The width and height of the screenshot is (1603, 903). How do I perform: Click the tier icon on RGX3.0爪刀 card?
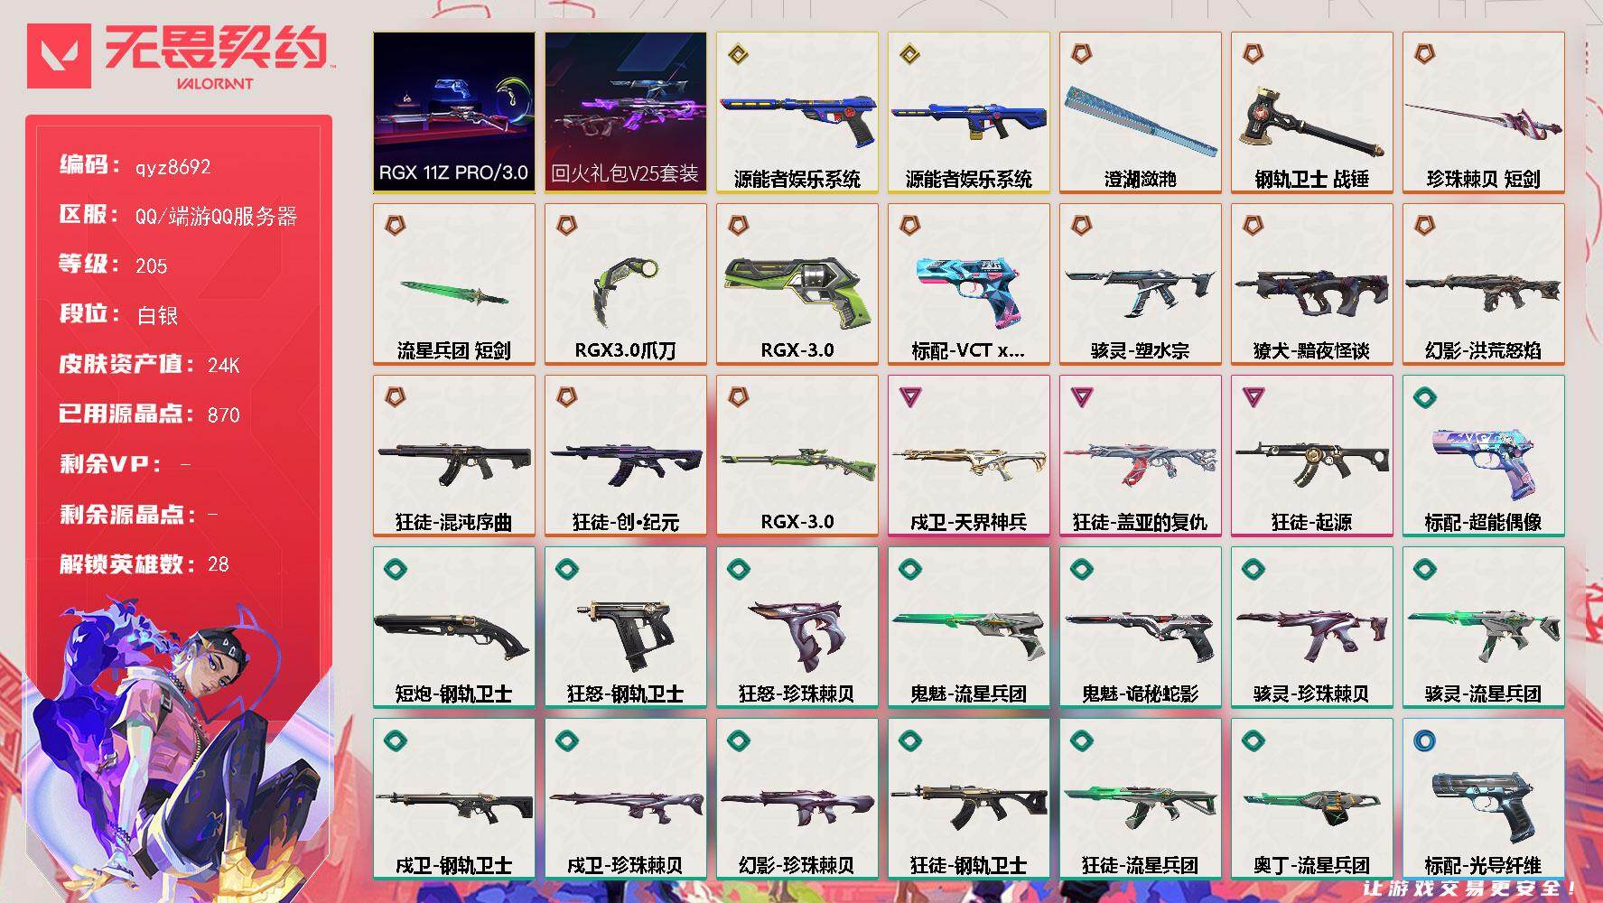pyautogui.click(x=566, y=225)
